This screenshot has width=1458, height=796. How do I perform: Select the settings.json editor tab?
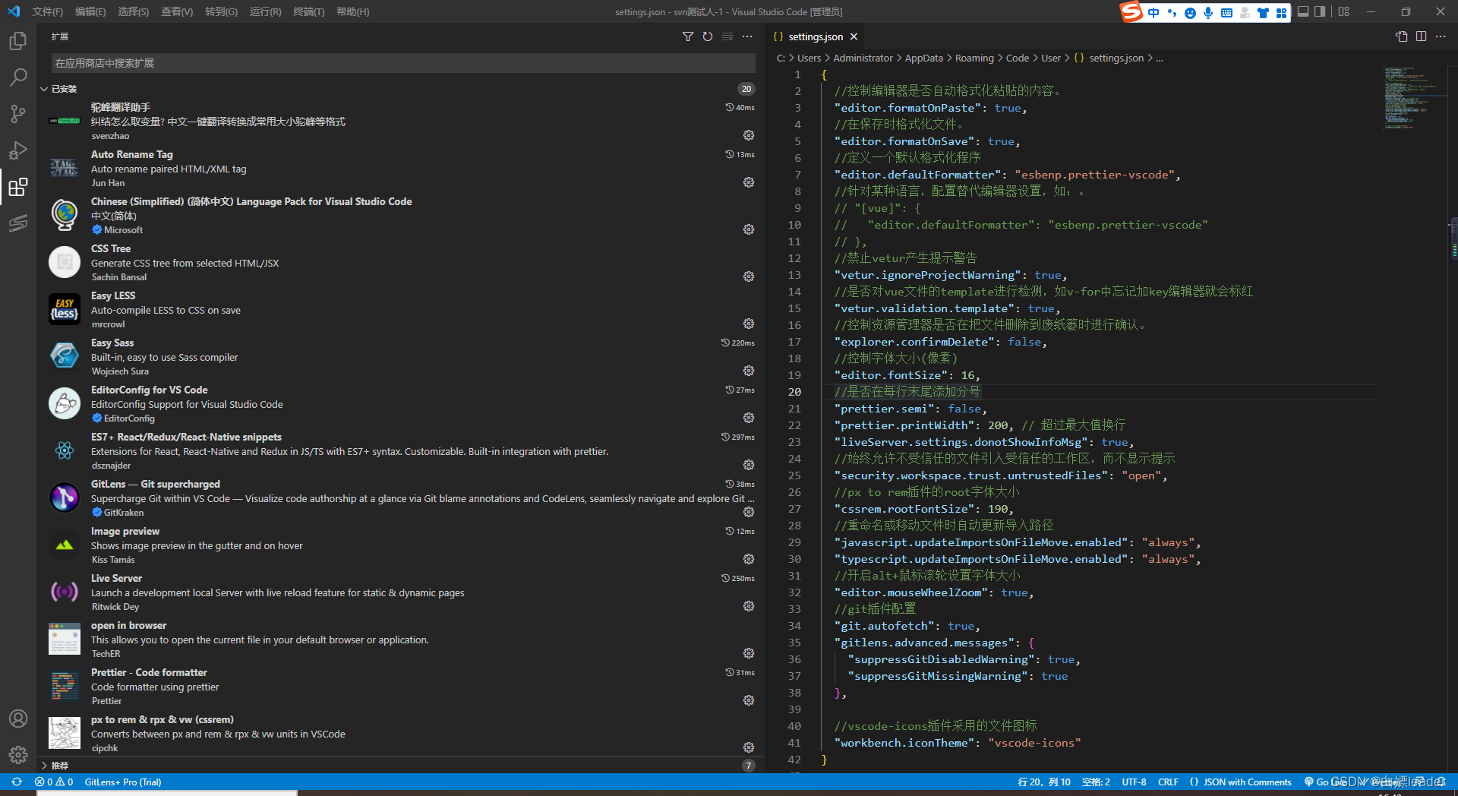click(816, 36)
